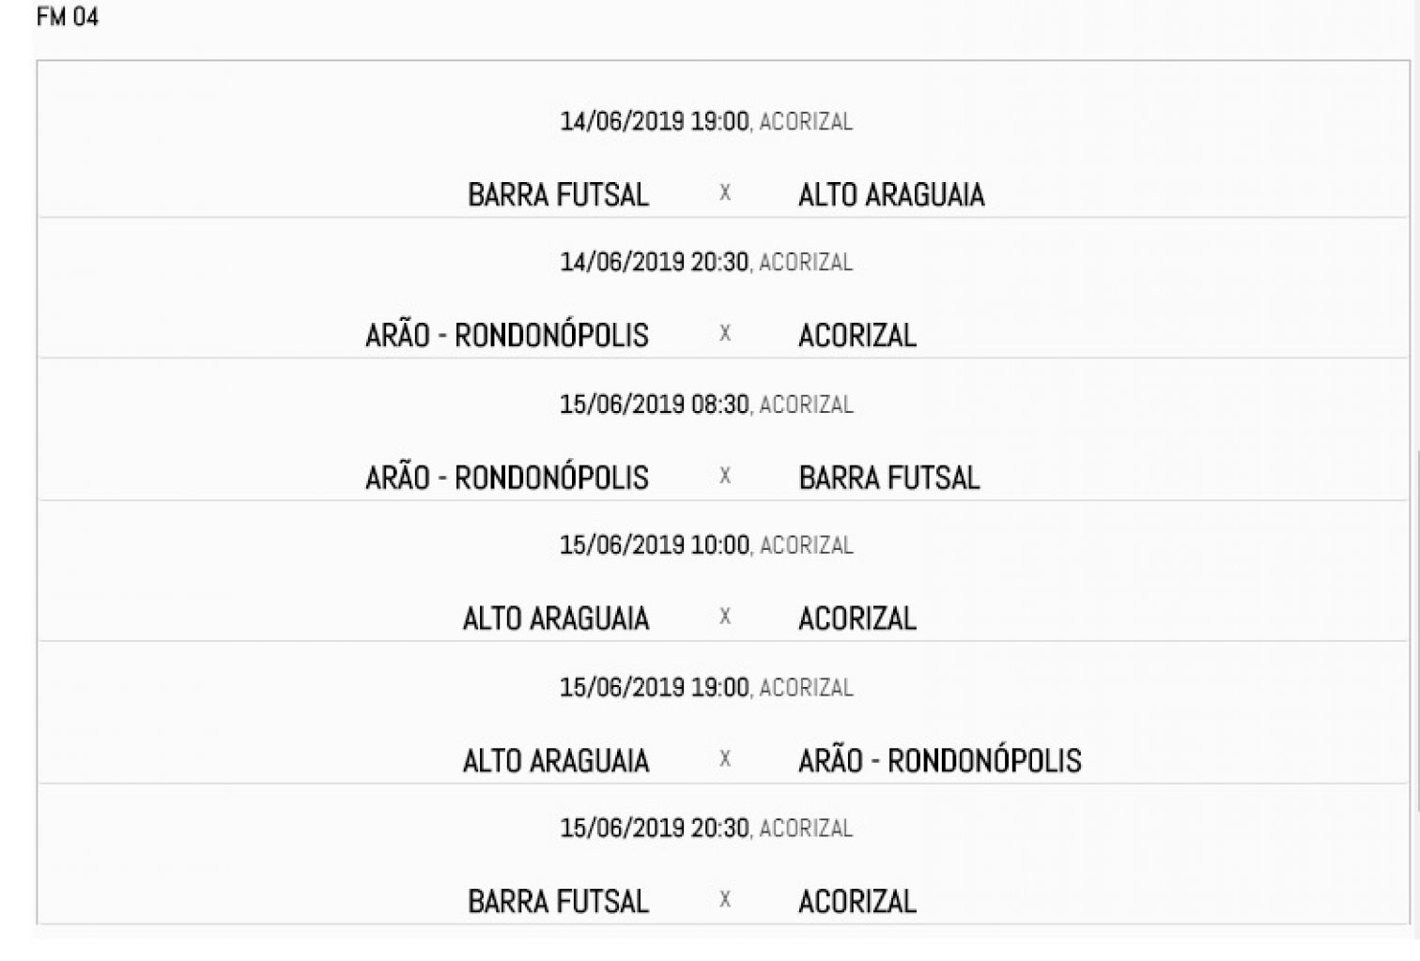Open the 15/06/2019 10:00 match date
The width and height of the screenshot is (1420, 961).
point(655,545)
